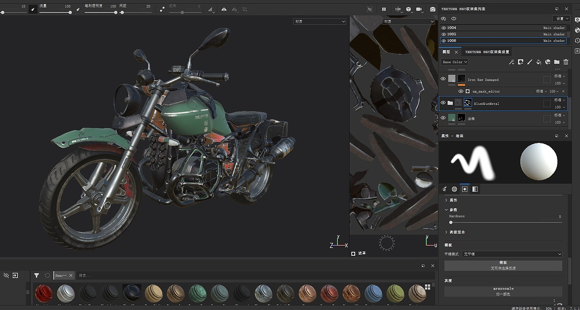Toggle visibility of texture set 1005
580x310 pixels.
click(444, 34)
